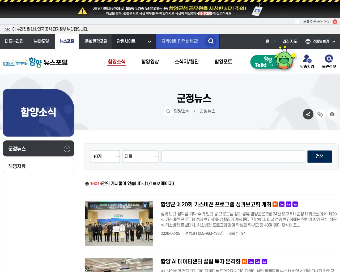Viewport: 340px width, 272px height.
Task: Open the share icon on 군정뉴스 page
Action: click(x=308, y=114)
